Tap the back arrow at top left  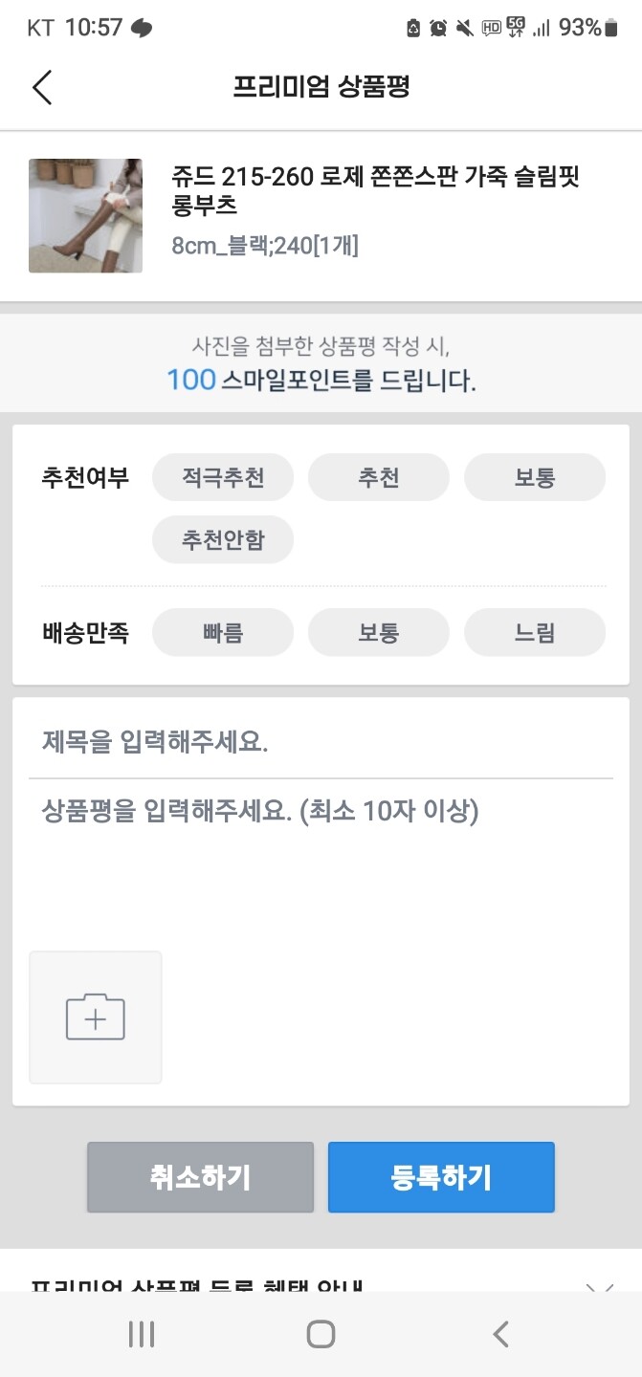click(x=40, y=86)
